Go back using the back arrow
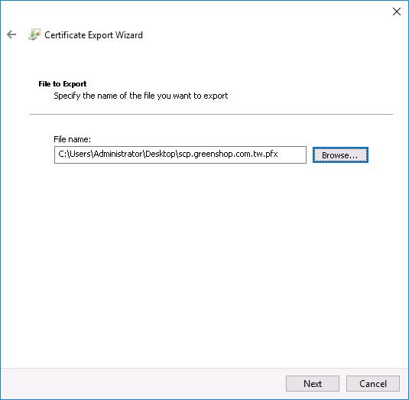Viewport: 409px width, 400px height. coord(11,34)
